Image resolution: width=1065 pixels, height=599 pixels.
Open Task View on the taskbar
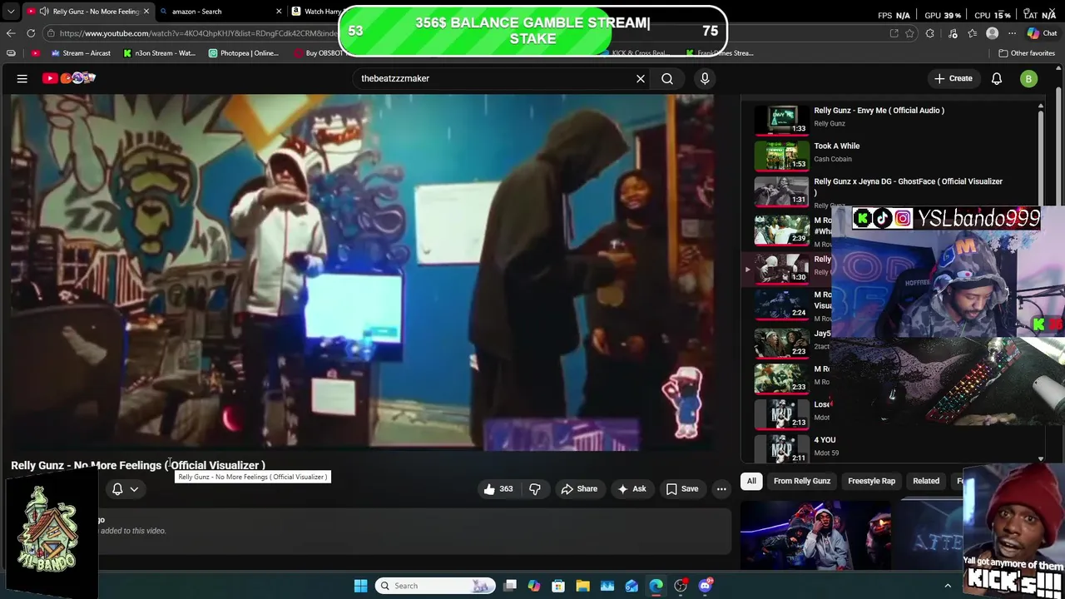point(510,586)
